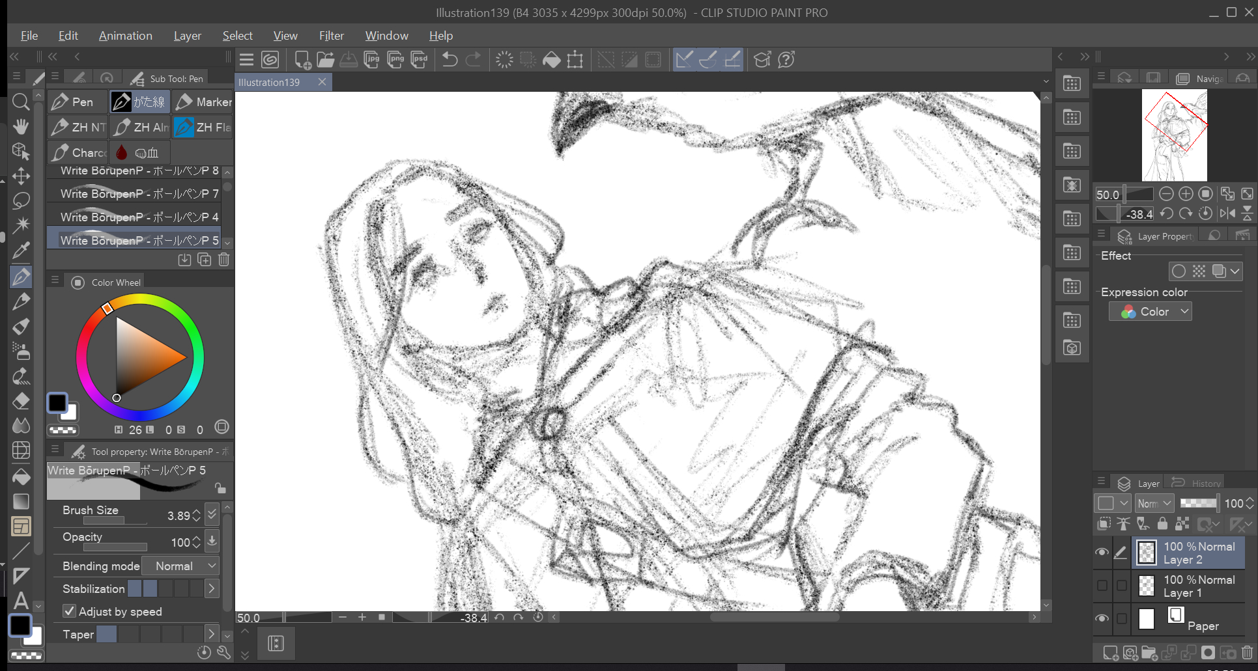Delete the selected sub tool via trash

[x=223, y=260]
